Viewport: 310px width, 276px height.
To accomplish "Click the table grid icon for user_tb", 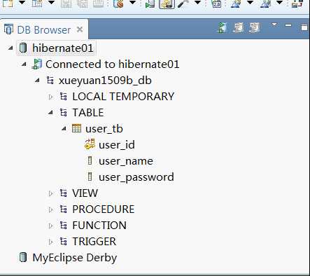I will [x=76, y=128].
